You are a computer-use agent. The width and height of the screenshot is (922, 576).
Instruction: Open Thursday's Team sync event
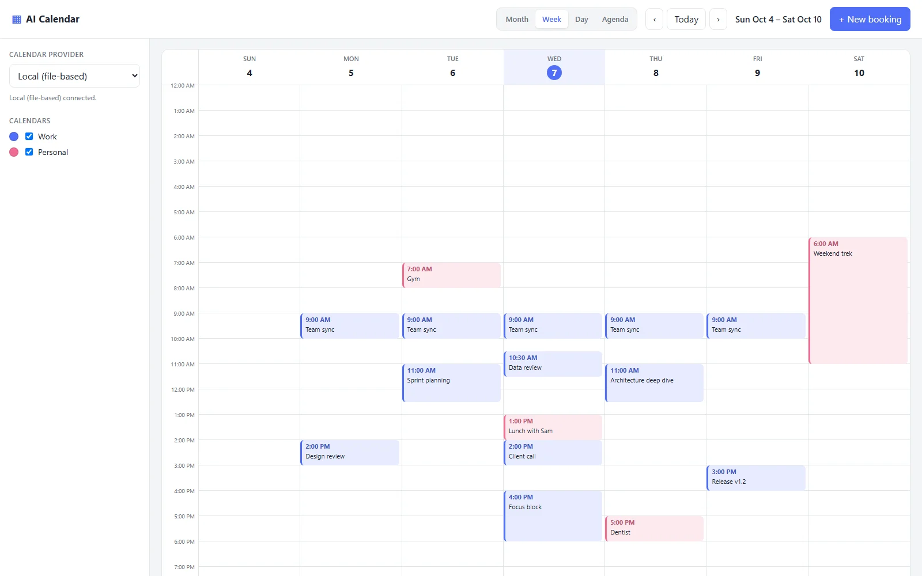(x=655, y=325)
